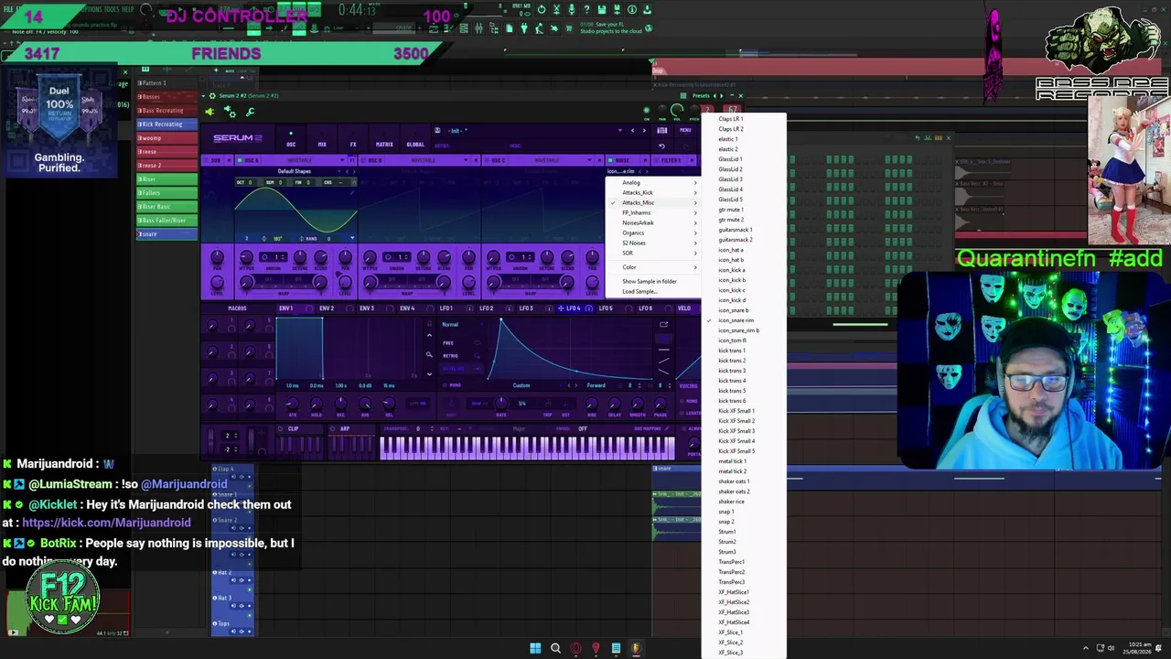Go to the next preset in Serum
This screenshot has height=659, width=1171.
click(x=643, y=130)
